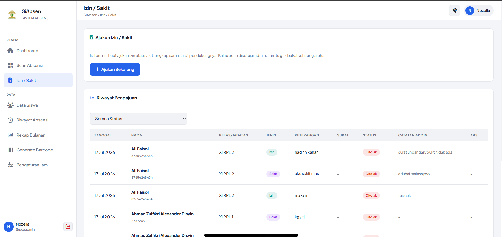The width and height of the screenshot is (502, 237).
Task: Click the SiAbsen brand title in sidebar
Action: 31,11
